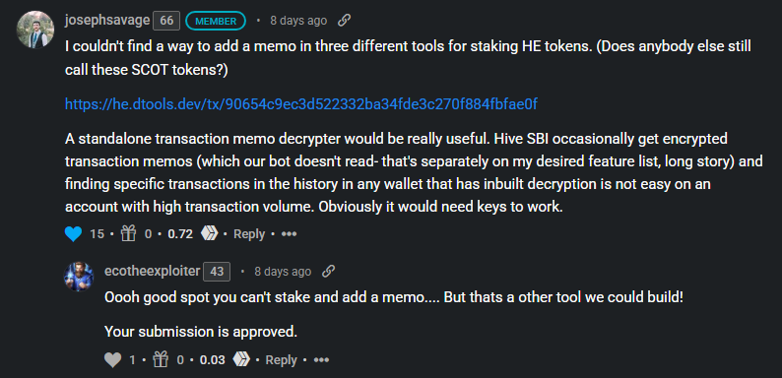Like ecotheexploiter's reply with gray heart
This screenshot has height=378, width=782.
coord(112,359)
